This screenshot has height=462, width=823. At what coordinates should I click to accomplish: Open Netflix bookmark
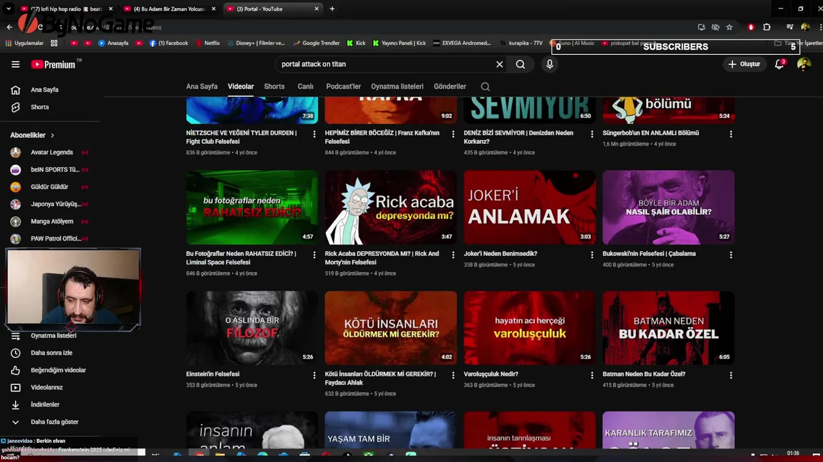point(207,43)
